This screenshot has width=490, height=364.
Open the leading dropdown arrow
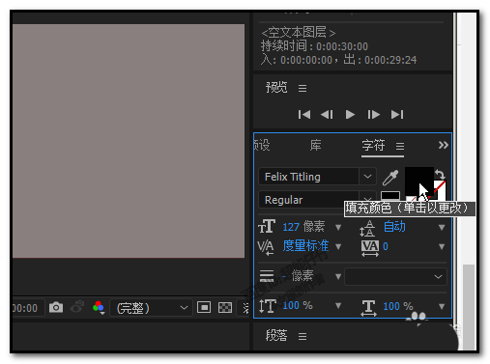tap(442, 228)
